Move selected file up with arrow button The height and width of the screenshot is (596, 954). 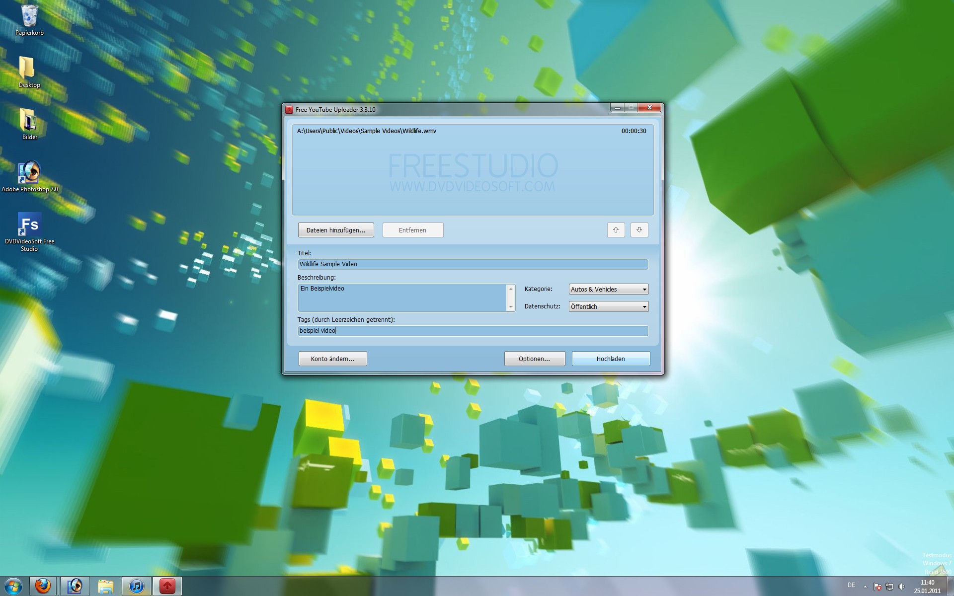(616, 230)
